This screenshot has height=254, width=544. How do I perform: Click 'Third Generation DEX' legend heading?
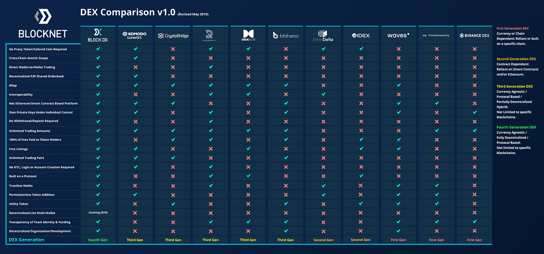515,86
